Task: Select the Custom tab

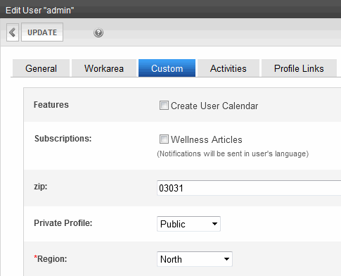Action: [167, 68]
